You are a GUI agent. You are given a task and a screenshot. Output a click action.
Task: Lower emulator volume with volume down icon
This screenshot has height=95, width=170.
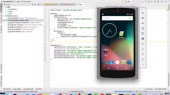(x=143, y=23)
